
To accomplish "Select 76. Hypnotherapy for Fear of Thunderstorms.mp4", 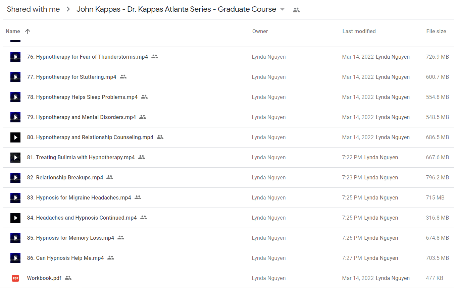I will click(x=87, y=57).
